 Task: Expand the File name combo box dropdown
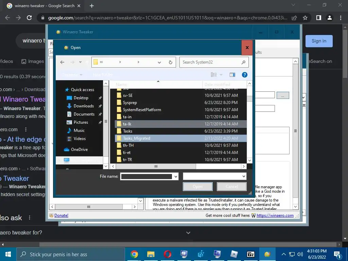click(176, 177)
